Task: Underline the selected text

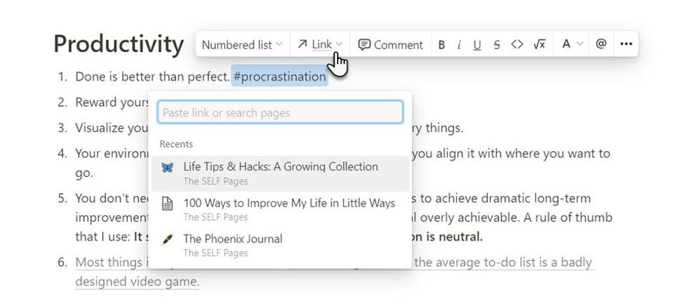Action: tap(477, 45)
